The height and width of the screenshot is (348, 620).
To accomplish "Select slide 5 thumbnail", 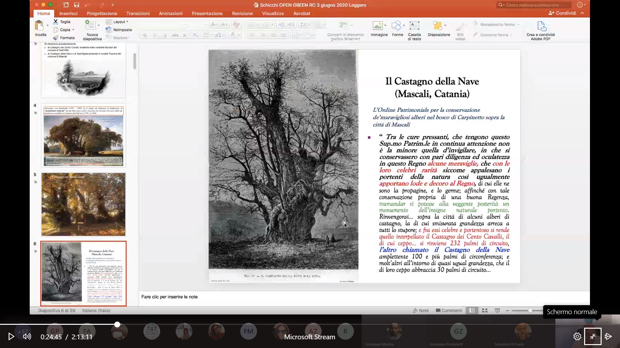I will [83, 204].
